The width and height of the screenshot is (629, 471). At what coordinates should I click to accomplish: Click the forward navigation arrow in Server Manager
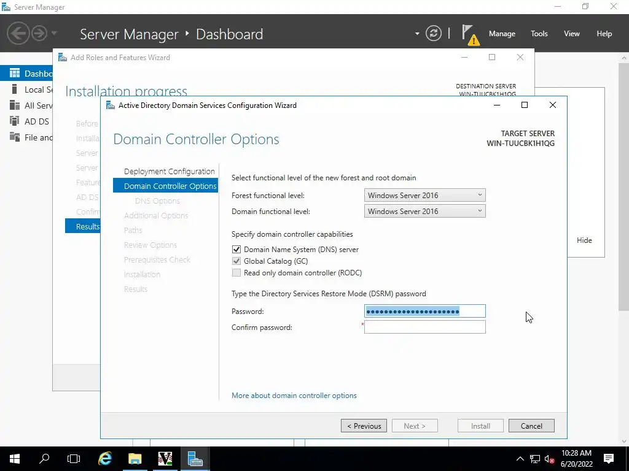pyautogui.click(x=39, y=33)
